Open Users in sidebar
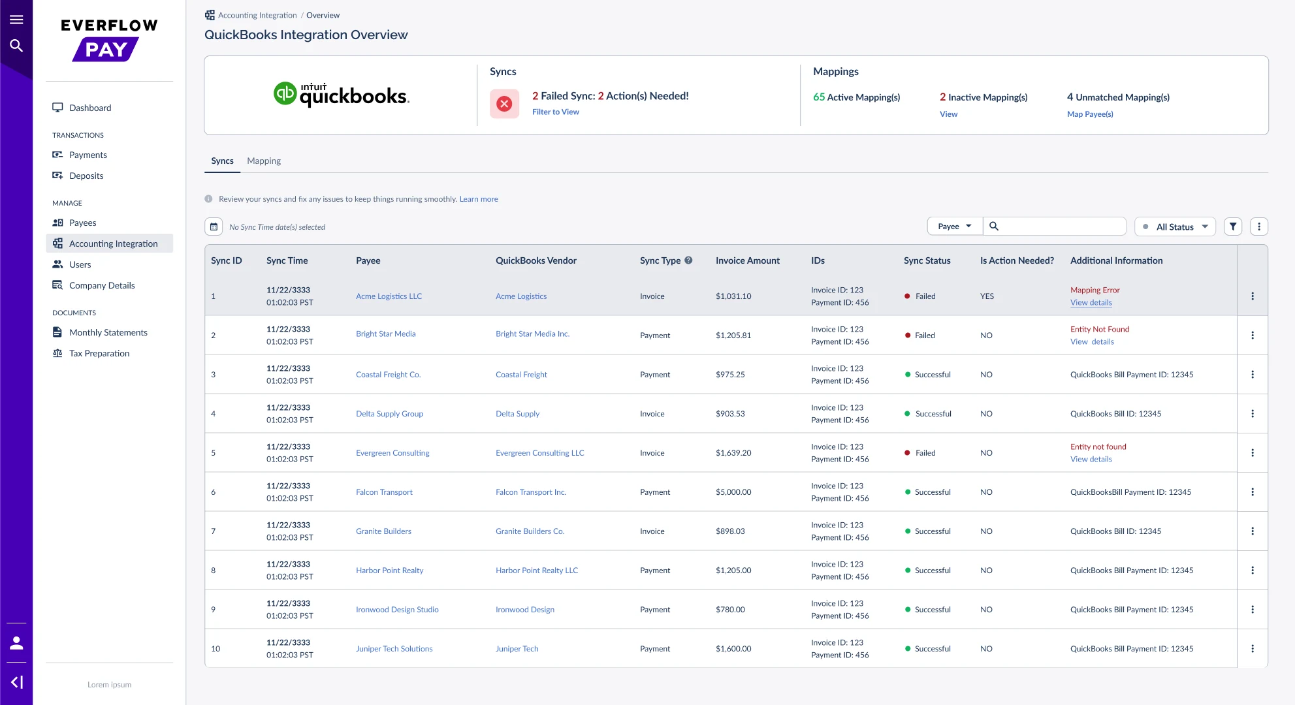1295x705 pixels. tap(109, 264)
